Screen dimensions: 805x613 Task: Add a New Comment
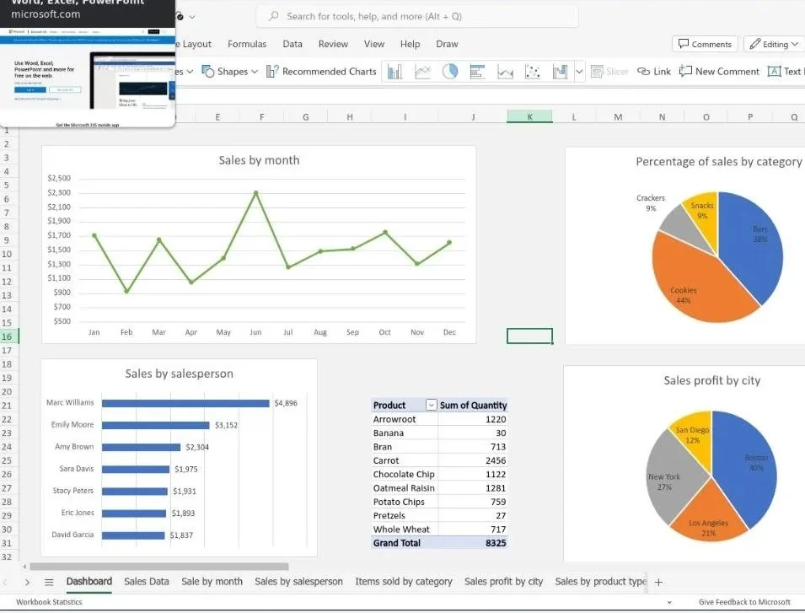[719, 72]
